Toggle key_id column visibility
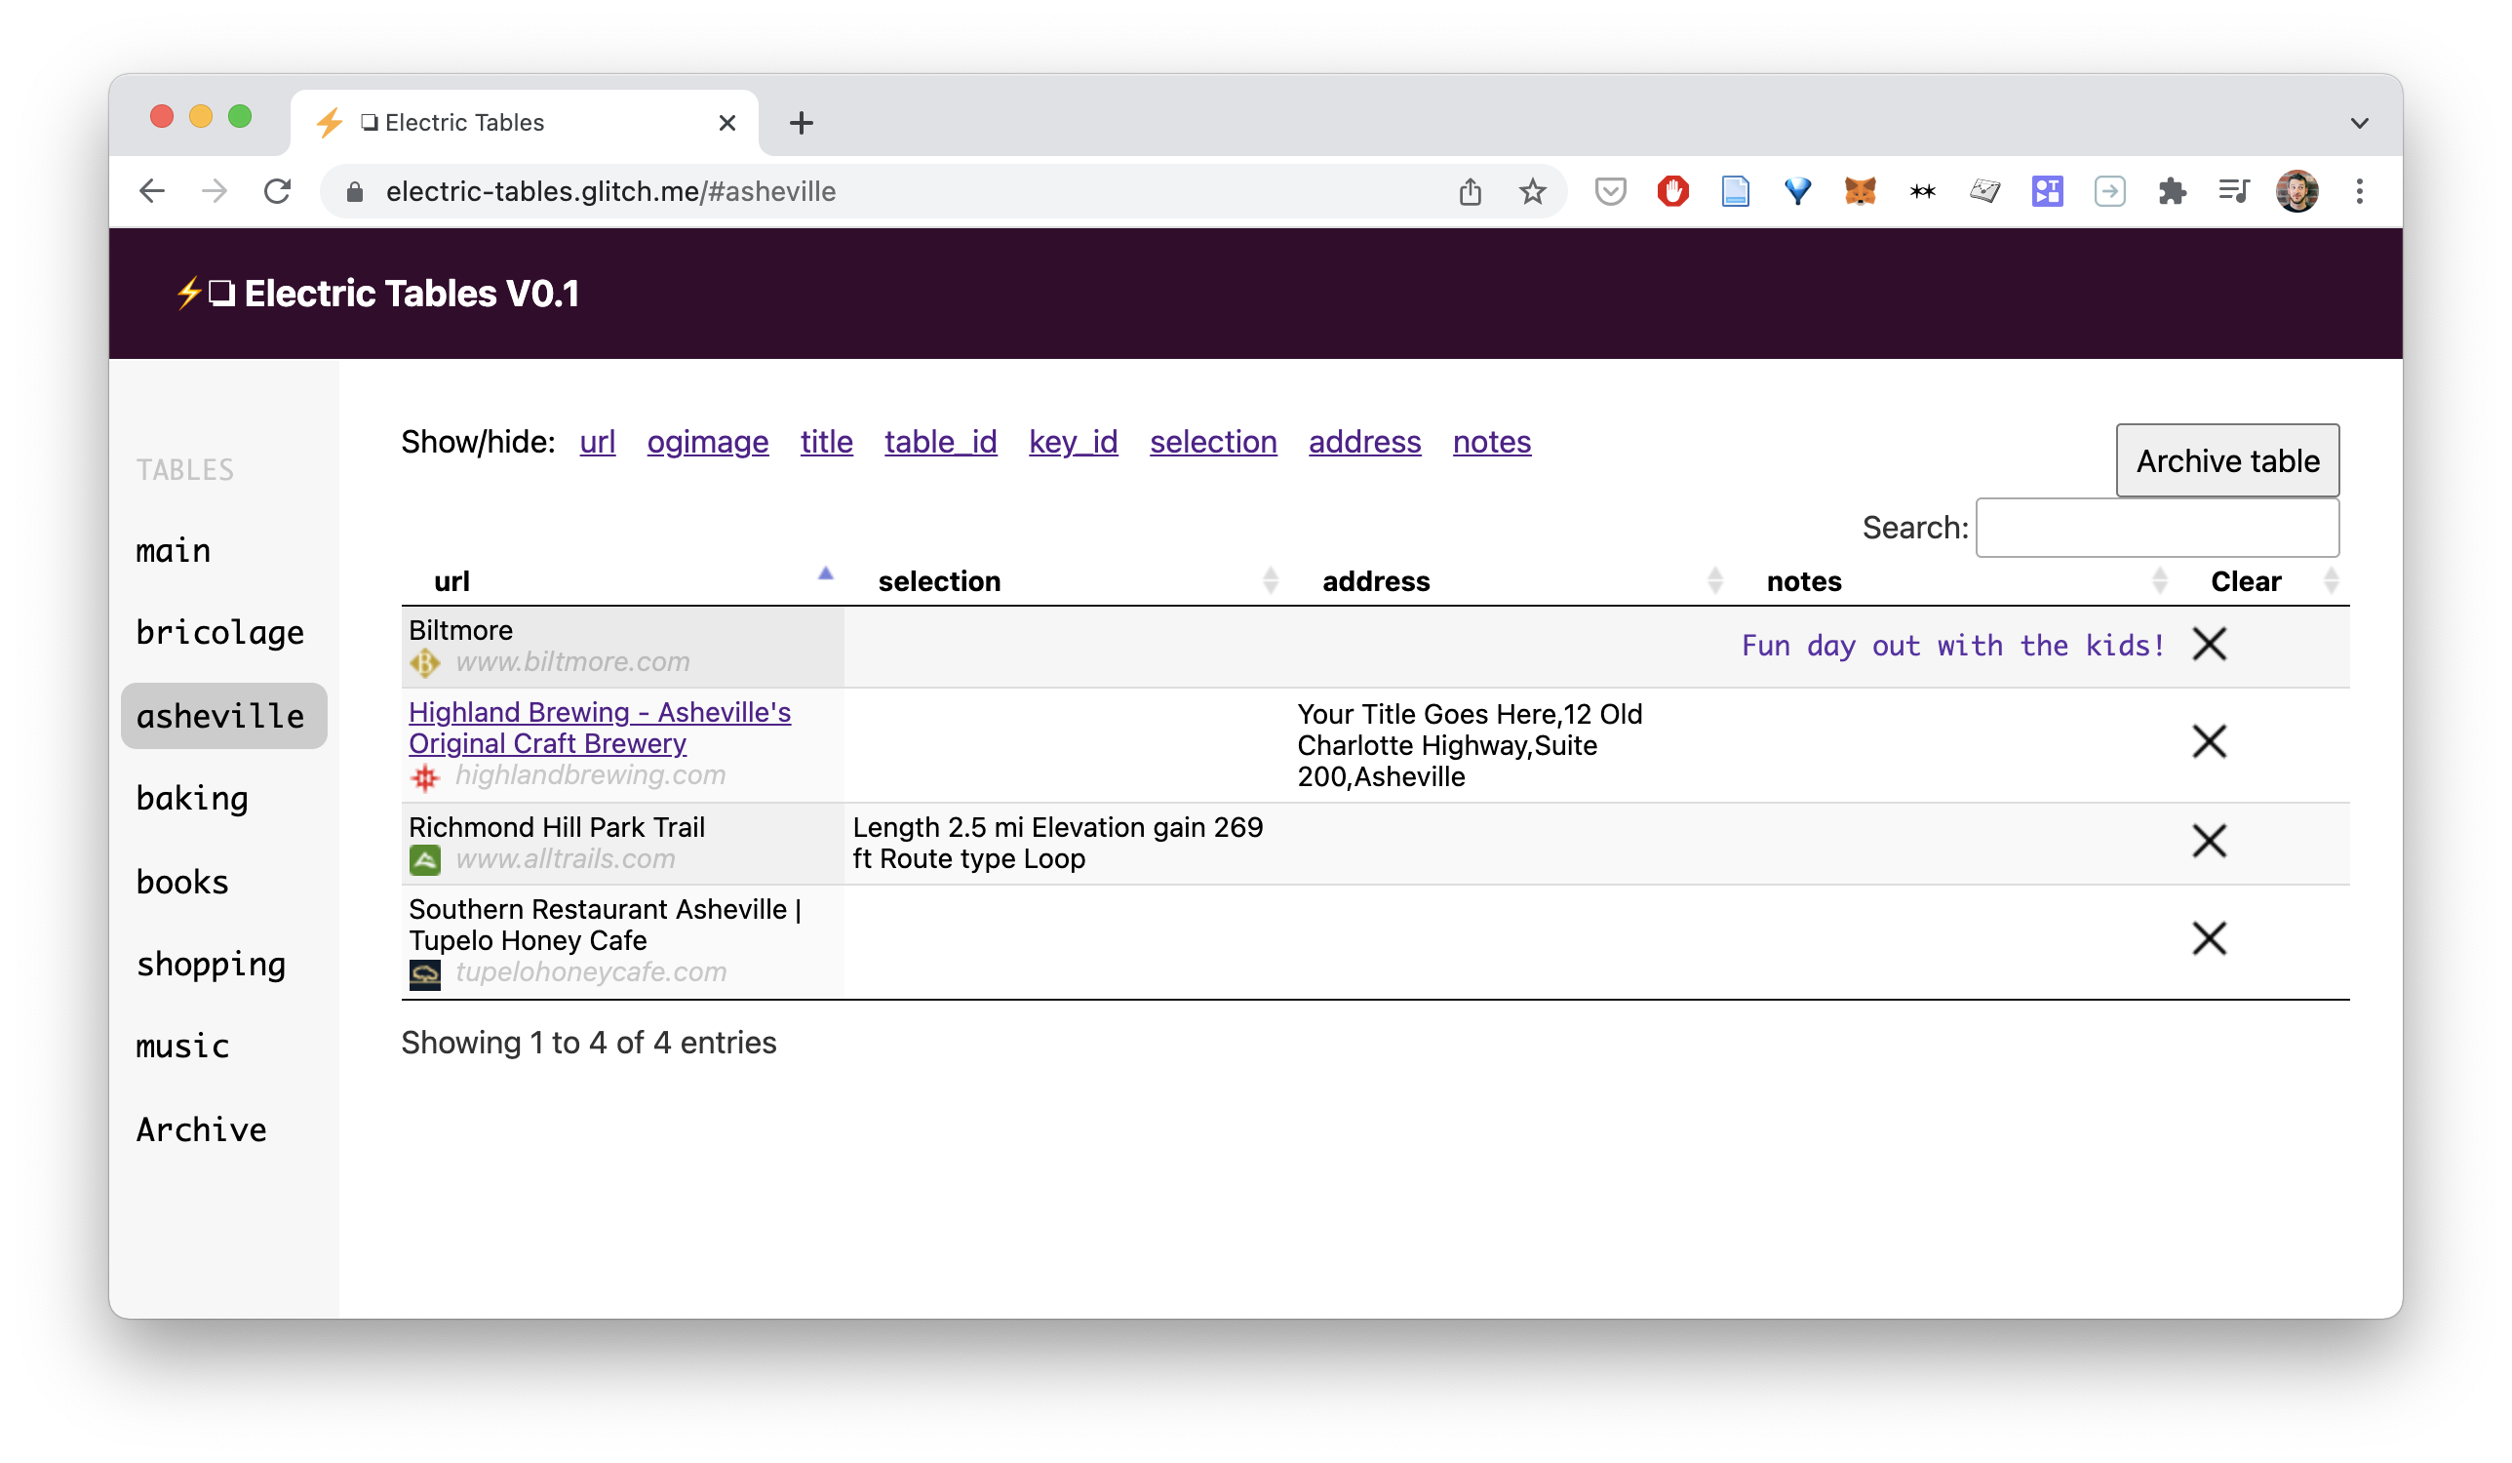This screenshot has height=1463, width=2512. pyautogui.click(x=1073, y=442)
